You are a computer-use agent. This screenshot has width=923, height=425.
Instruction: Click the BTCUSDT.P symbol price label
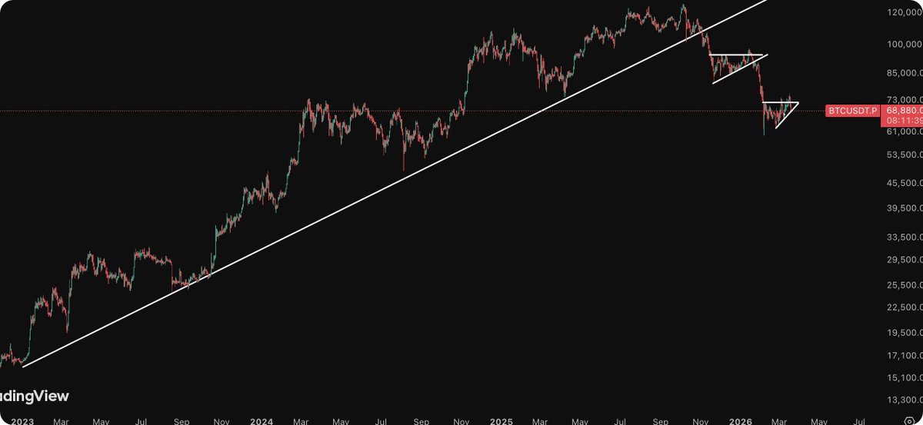pyautogui.click(x=852, y=111)
